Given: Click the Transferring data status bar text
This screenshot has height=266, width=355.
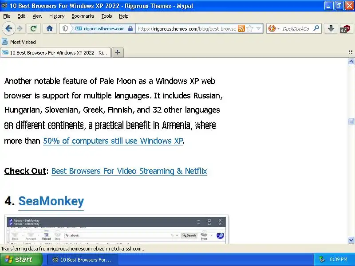Looking at the screenshot, I should 73,249.
